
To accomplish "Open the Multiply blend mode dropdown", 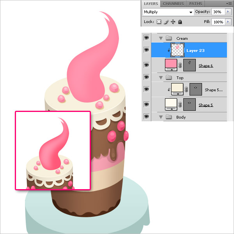I will (x=168, y=12).
